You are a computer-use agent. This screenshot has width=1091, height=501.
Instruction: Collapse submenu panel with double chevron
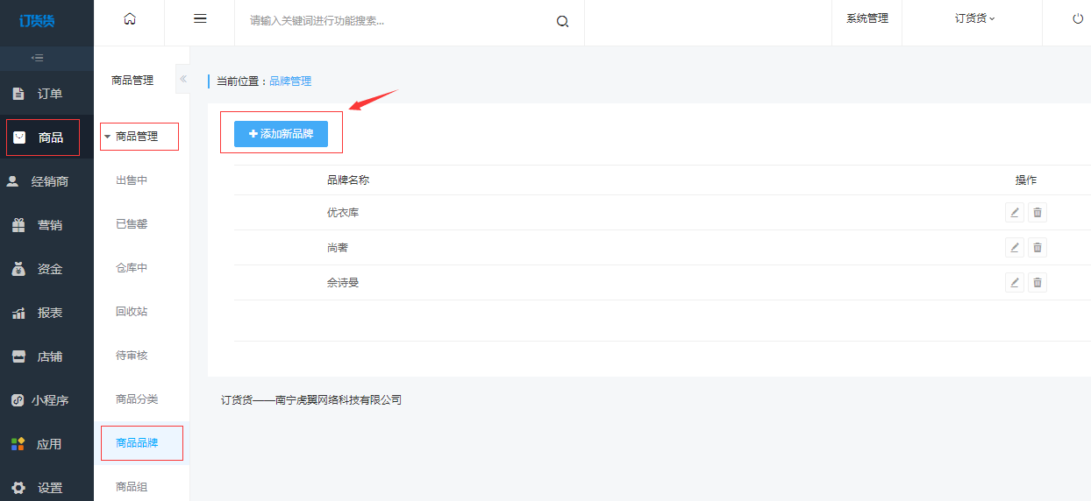tap(183, 79)
